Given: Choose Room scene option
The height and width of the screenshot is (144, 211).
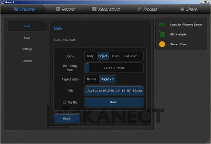Looking at the screenshot, I should [116, 56].
